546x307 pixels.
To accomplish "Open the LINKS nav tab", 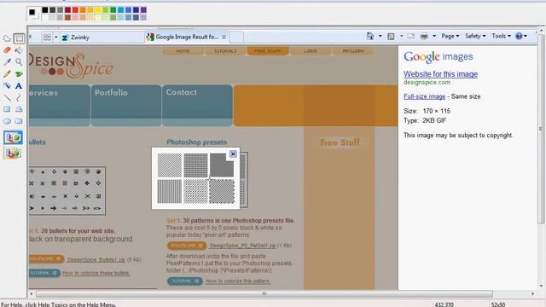I will [x=311, y=51].
